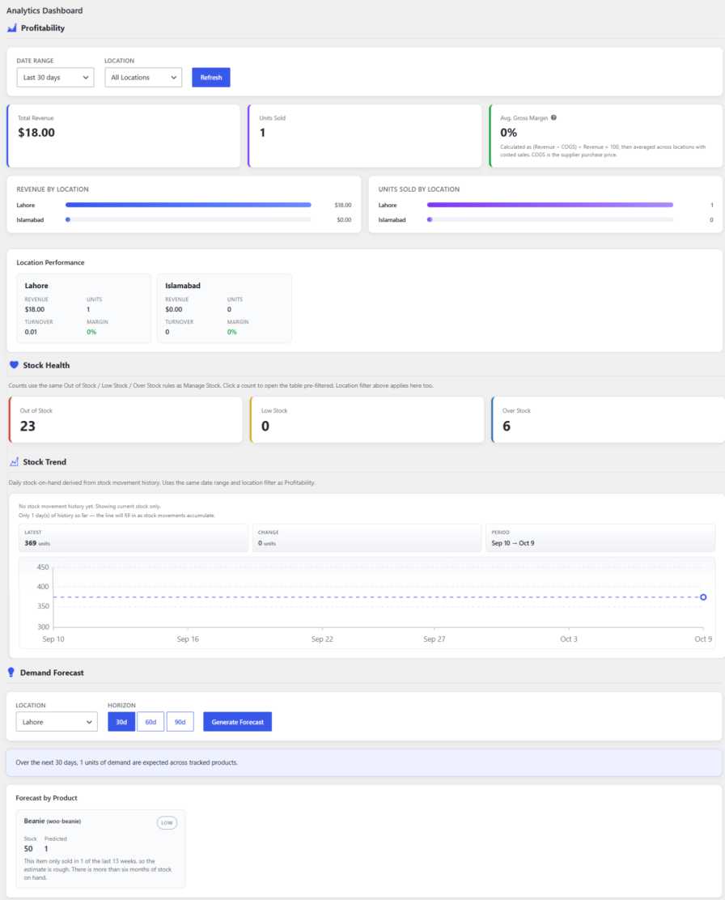Click the Units Sold value 1
Screen dimensions: 725x900
tap(262, 133)
